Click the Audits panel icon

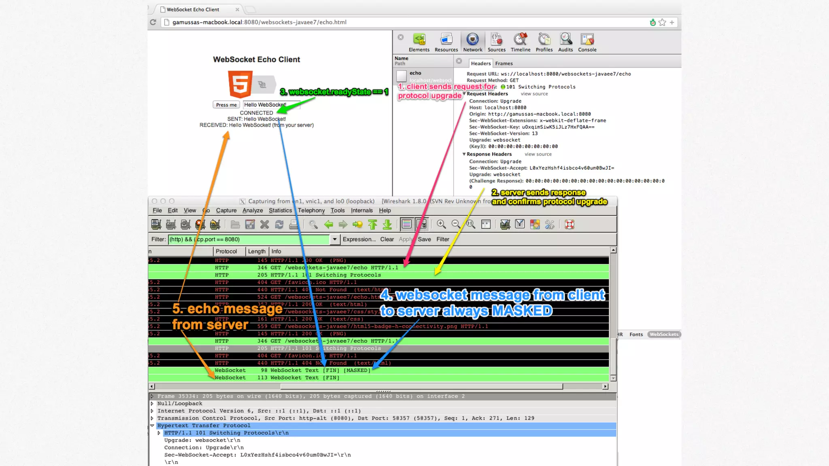[x=565, y=42]
